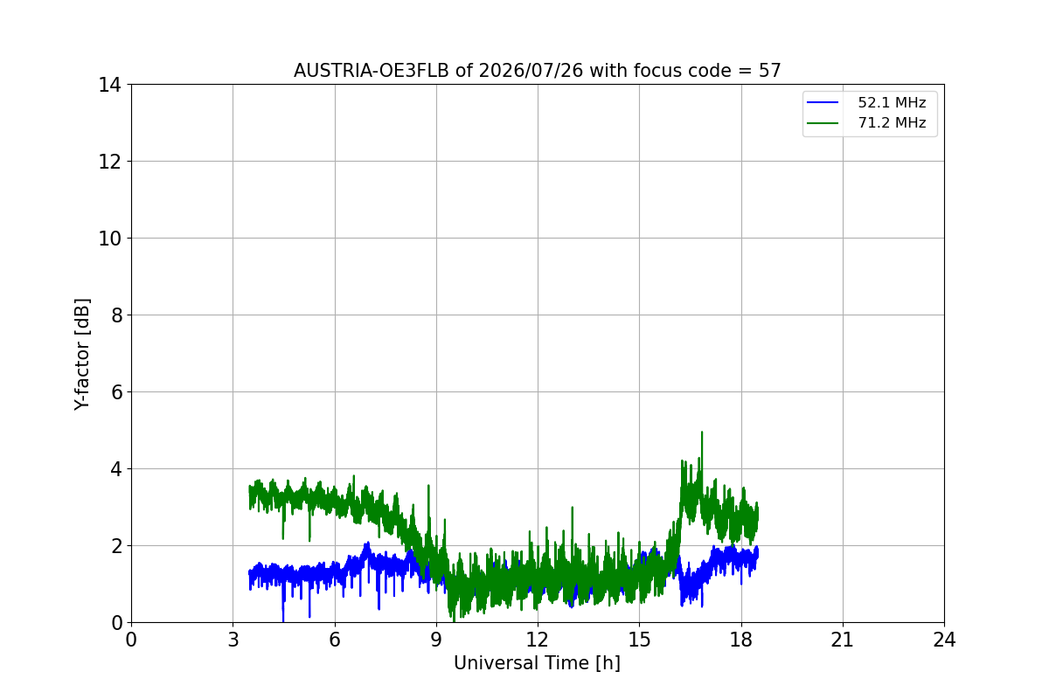Click the green legend line swatch
The width and height of the screenshot is (1049, 699).
(x=823, y=123)
